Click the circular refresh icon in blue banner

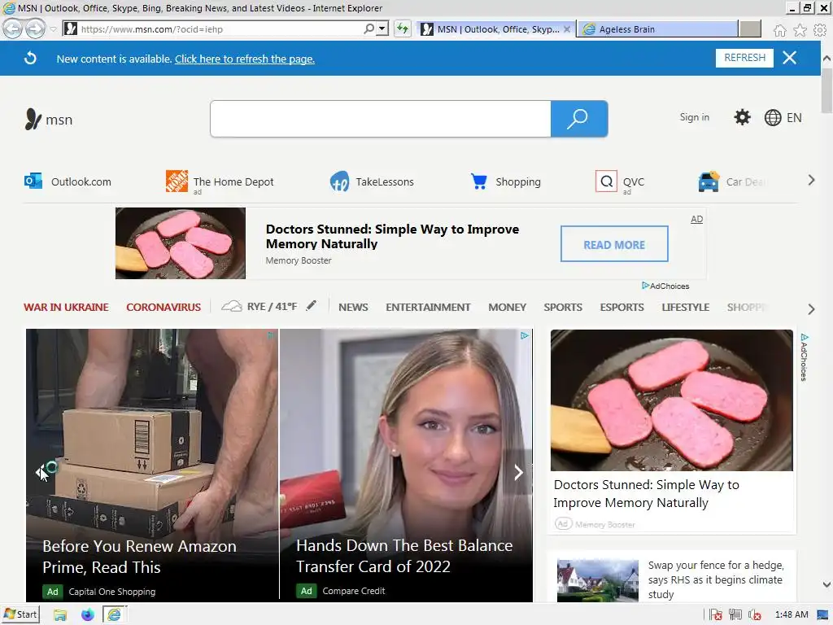click(x=30, y=58)
